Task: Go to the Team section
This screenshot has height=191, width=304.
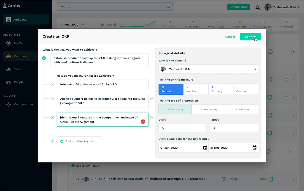Action: (17, 69)
